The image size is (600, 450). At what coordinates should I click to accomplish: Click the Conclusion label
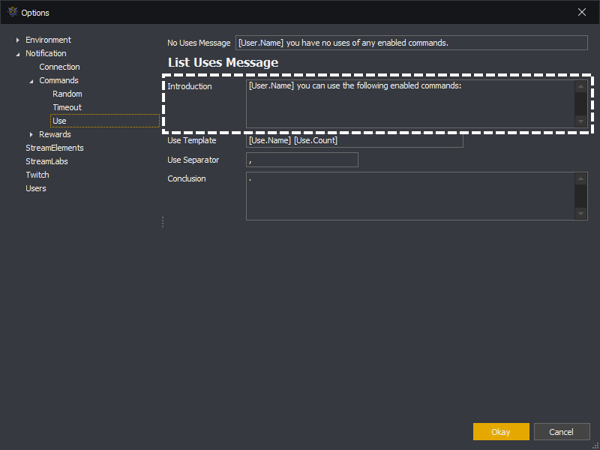(187, 178)
